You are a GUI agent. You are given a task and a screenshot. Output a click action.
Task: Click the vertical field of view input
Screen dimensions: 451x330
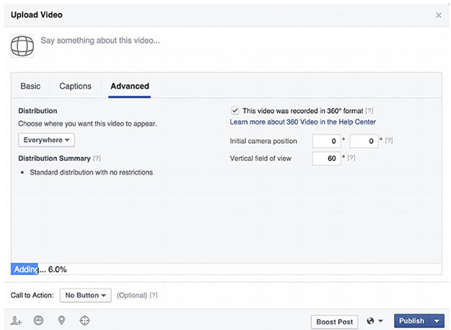[326, 159]
